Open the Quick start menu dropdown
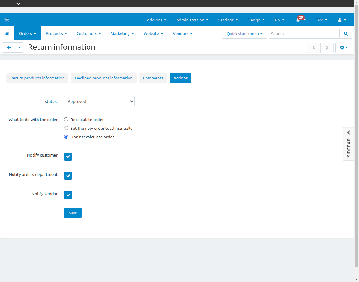The width and height of the screenshot is (359, 282). coord(244,33)
